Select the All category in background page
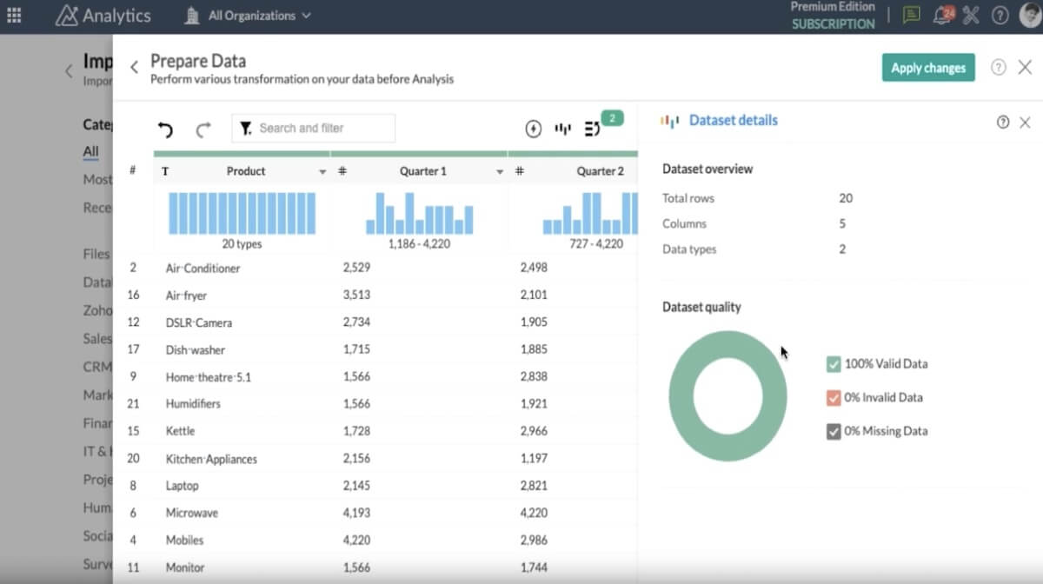This screenshot has width=1043, height=584. click(x=90, y=151)
